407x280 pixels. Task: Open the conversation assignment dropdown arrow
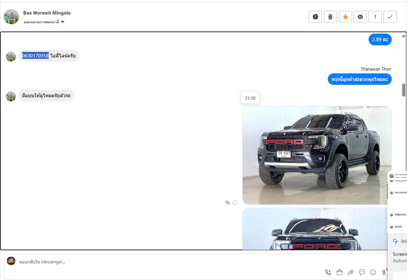[x=63, y=22]
